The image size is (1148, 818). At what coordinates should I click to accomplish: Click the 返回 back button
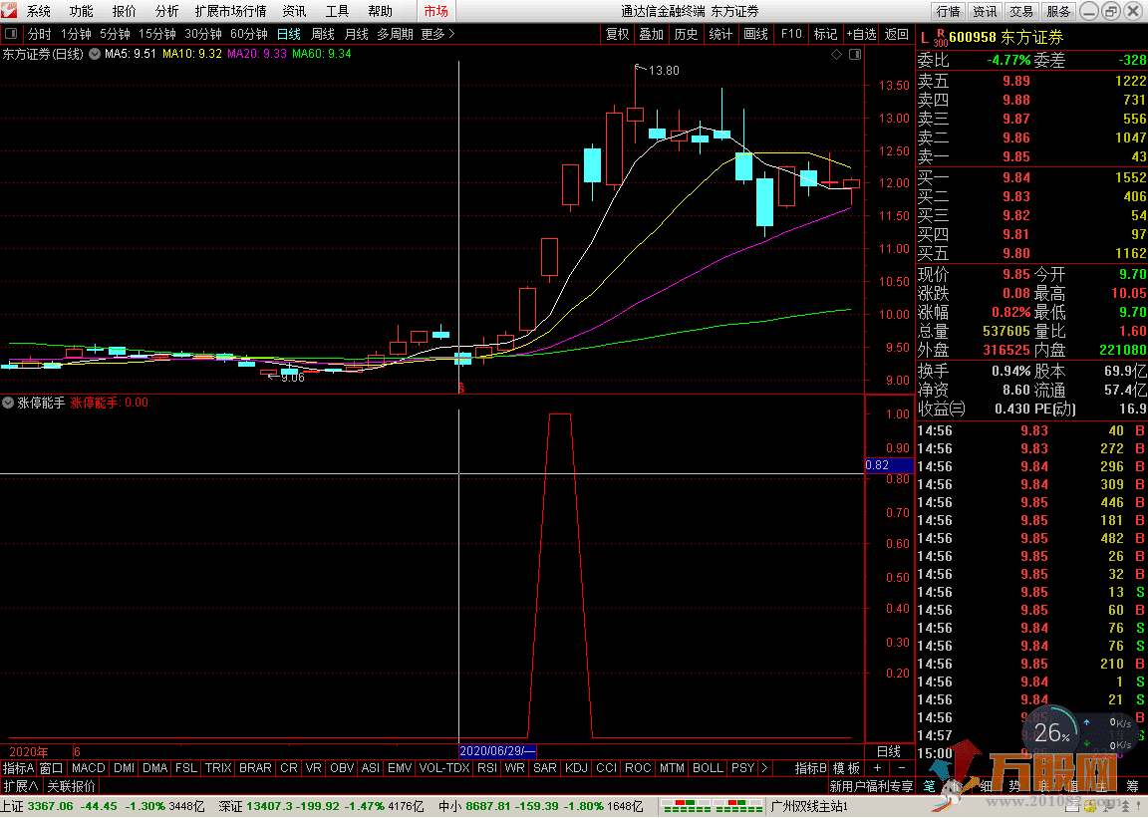coord(896,34)
